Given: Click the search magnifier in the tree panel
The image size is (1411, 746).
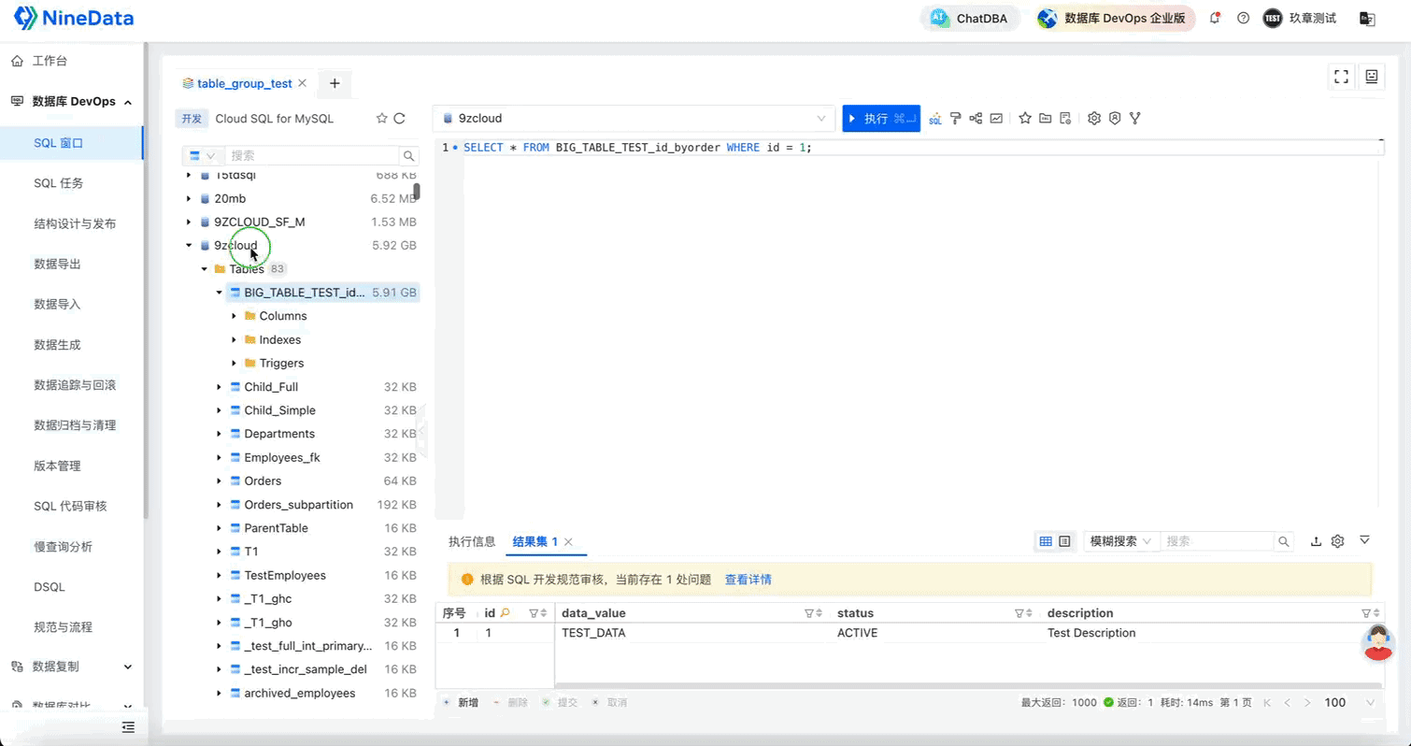Looking at the screenshot, I should point(409,156).
